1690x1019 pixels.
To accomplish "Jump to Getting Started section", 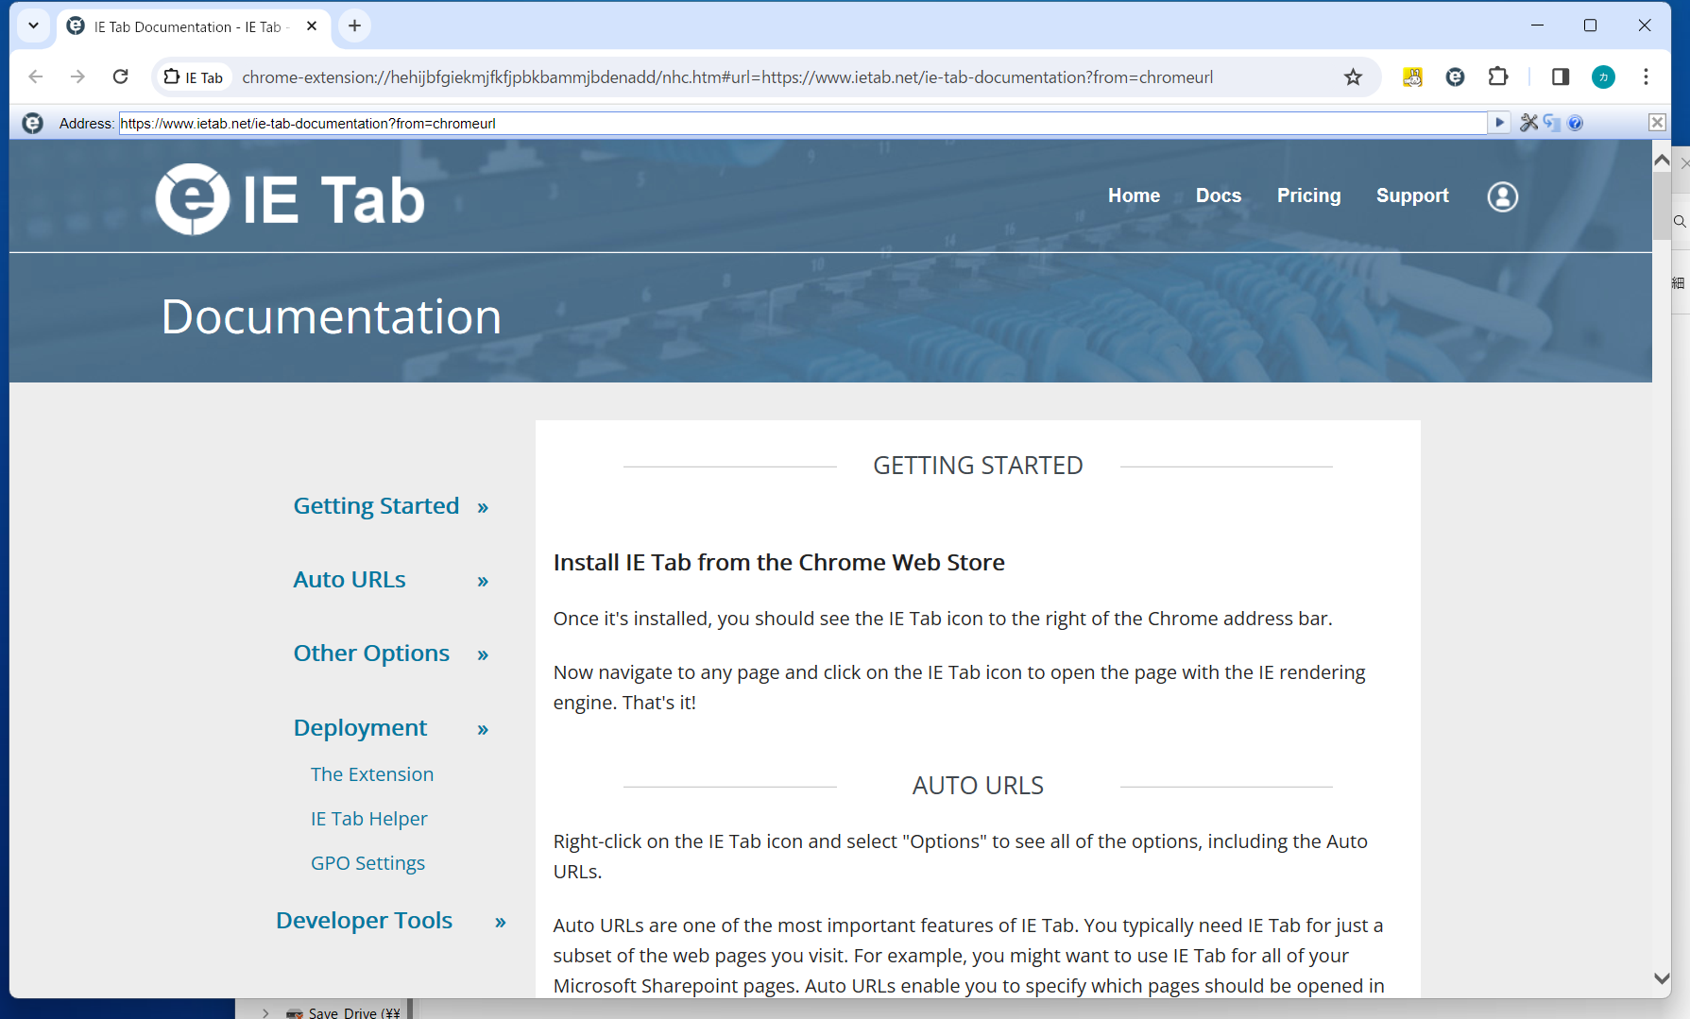I will tap(376, 506).
